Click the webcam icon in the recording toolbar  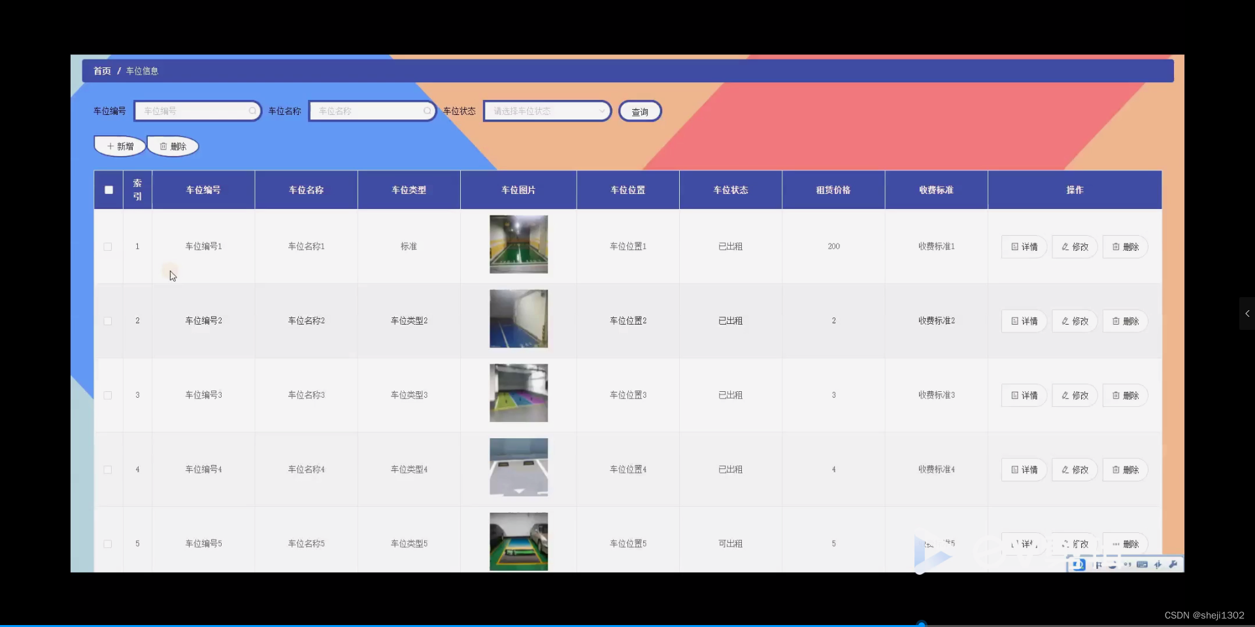click(1113, 566)
